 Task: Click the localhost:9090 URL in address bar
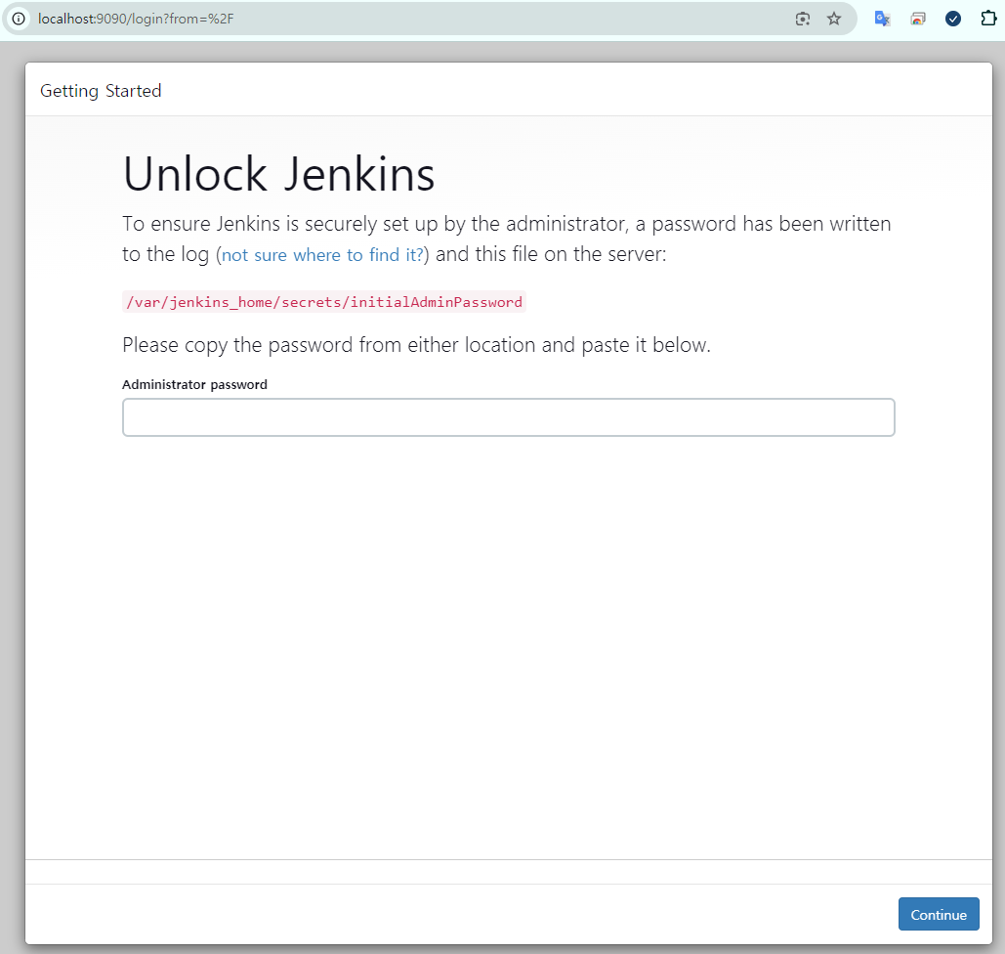point(135,19)
